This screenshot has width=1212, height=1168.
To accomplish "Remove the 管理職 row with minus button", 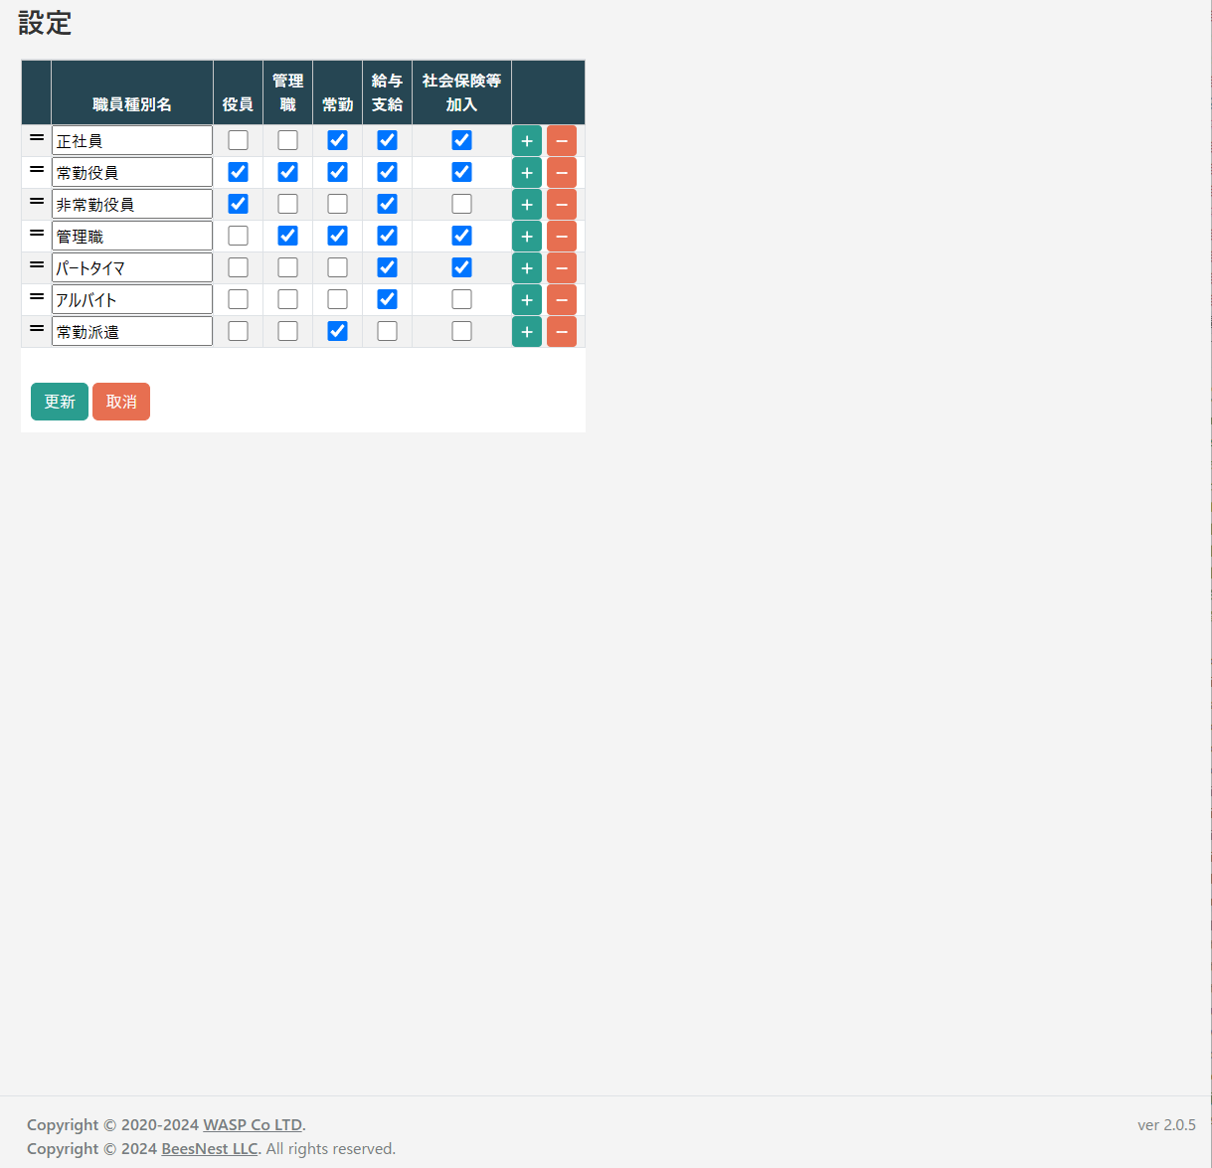I will [561, 237].
